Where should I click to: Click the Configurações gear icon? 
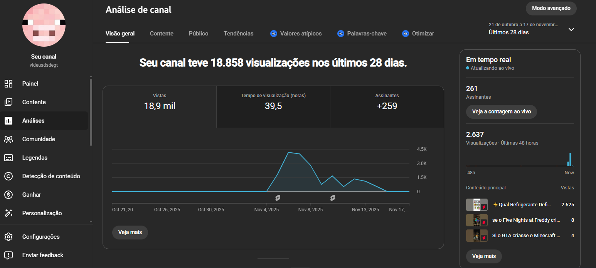pyautogui.click(x=8, y=237)
